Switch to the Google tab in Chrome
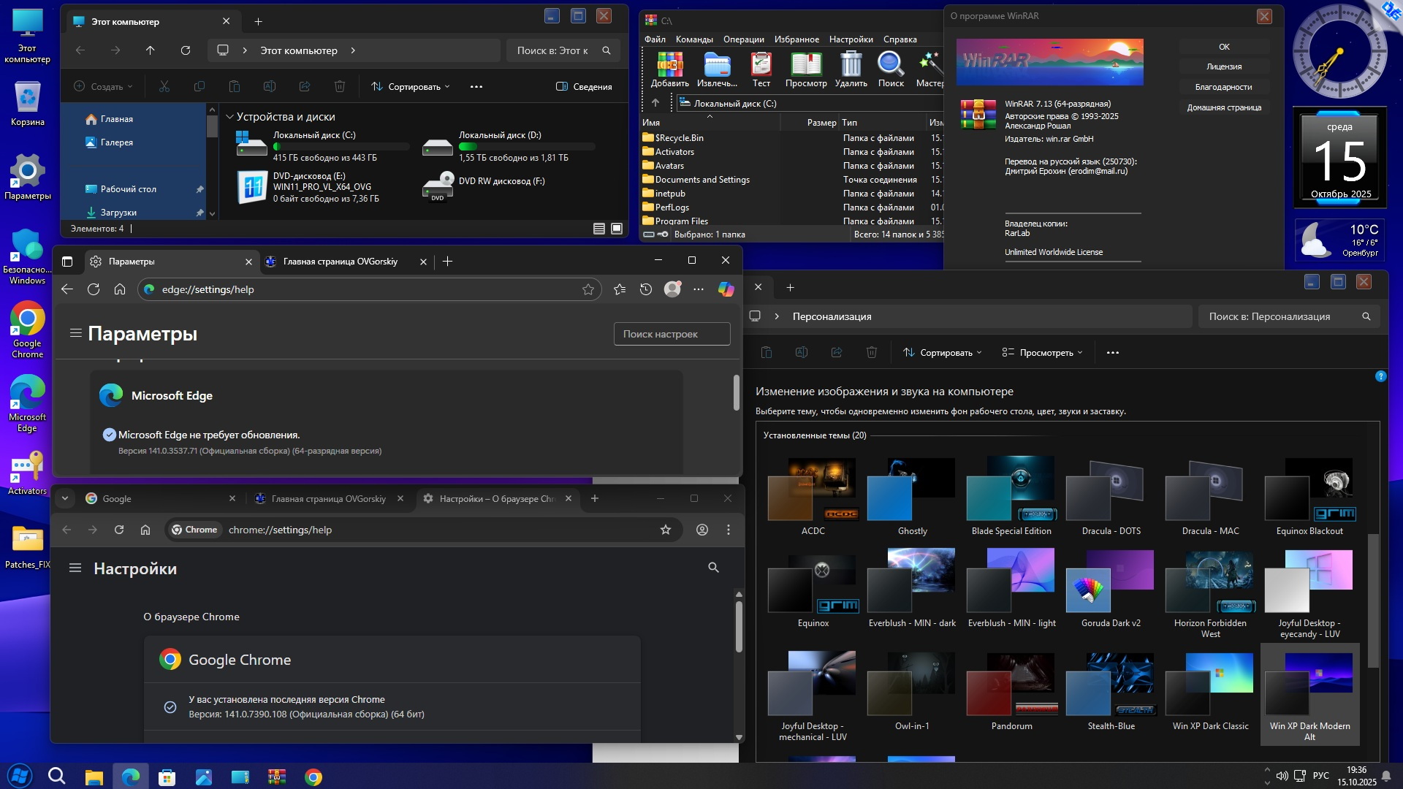The image size is (1403, 789). (117, 498)
